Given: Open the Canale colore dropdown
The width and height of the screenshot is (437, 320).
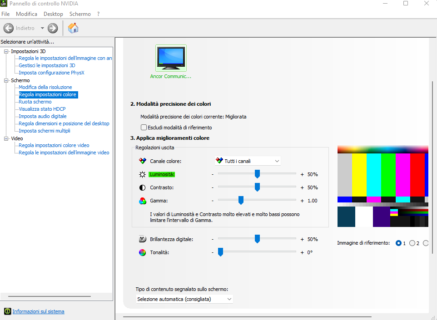Looking at the screenshot, I should (248, 161).
